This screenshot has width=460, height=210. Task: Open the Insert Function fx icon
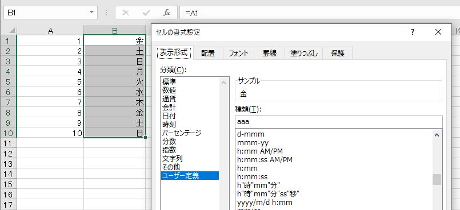167,13
